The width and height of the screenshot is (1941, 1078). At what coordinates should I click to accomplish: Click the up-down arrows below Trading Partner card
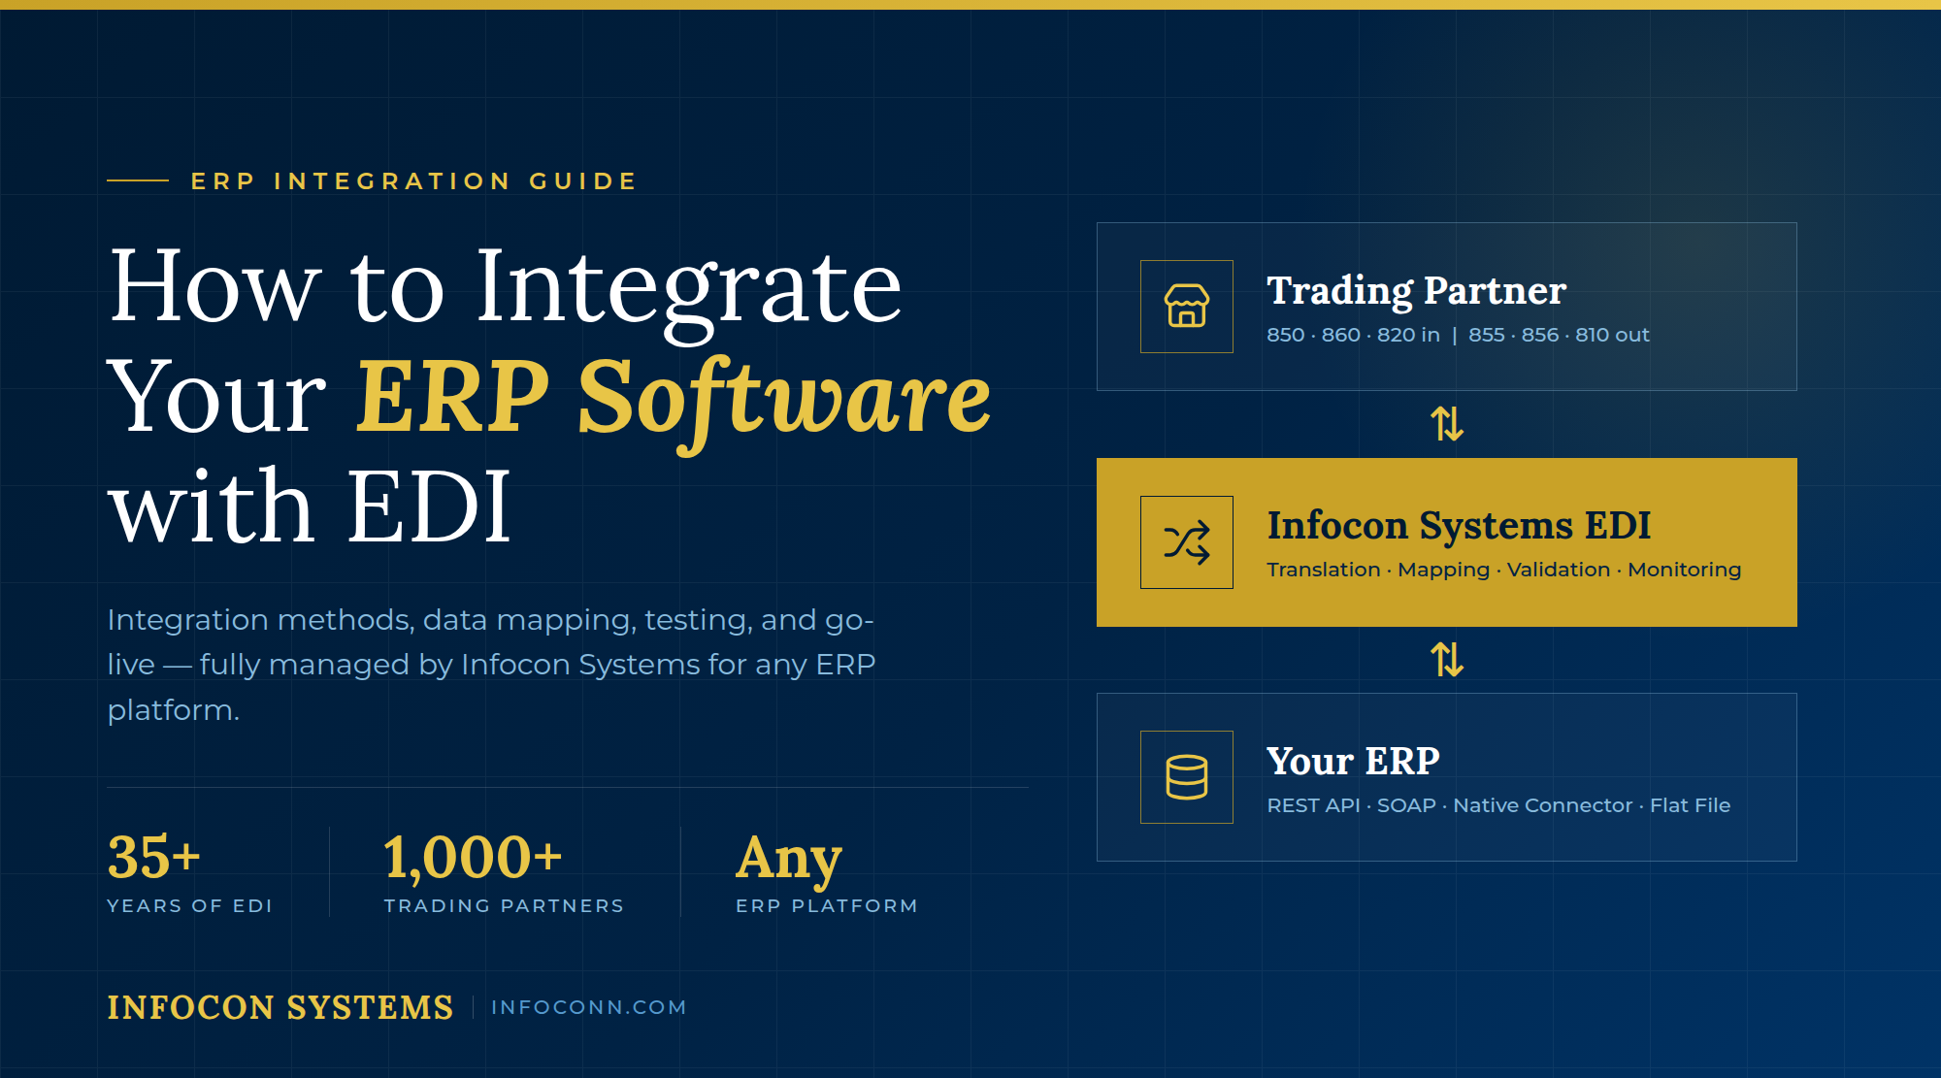[1447, 424]
